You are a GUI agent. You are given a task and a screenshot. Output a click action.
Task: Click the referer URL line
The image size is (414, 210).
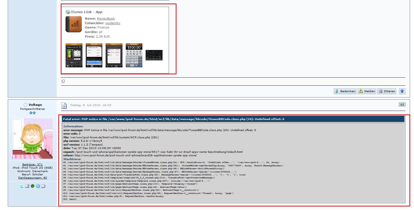tap(130, 155)
